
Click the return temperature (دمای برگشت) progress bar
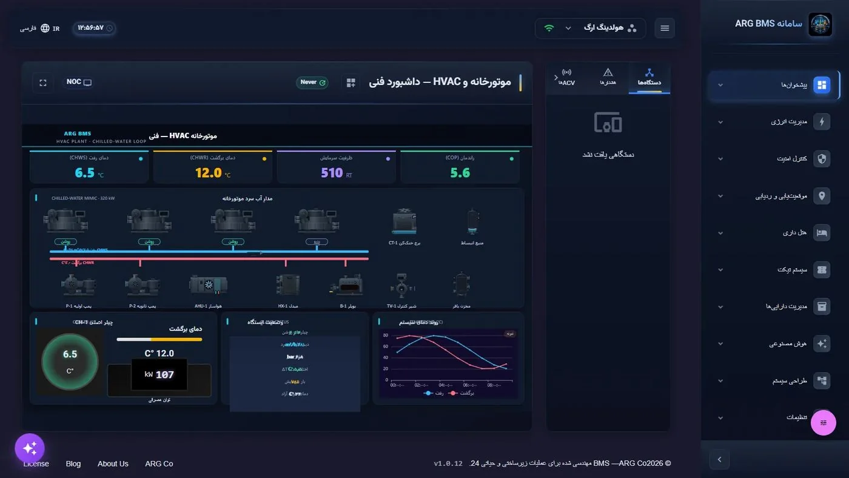(x=159, y=339)
